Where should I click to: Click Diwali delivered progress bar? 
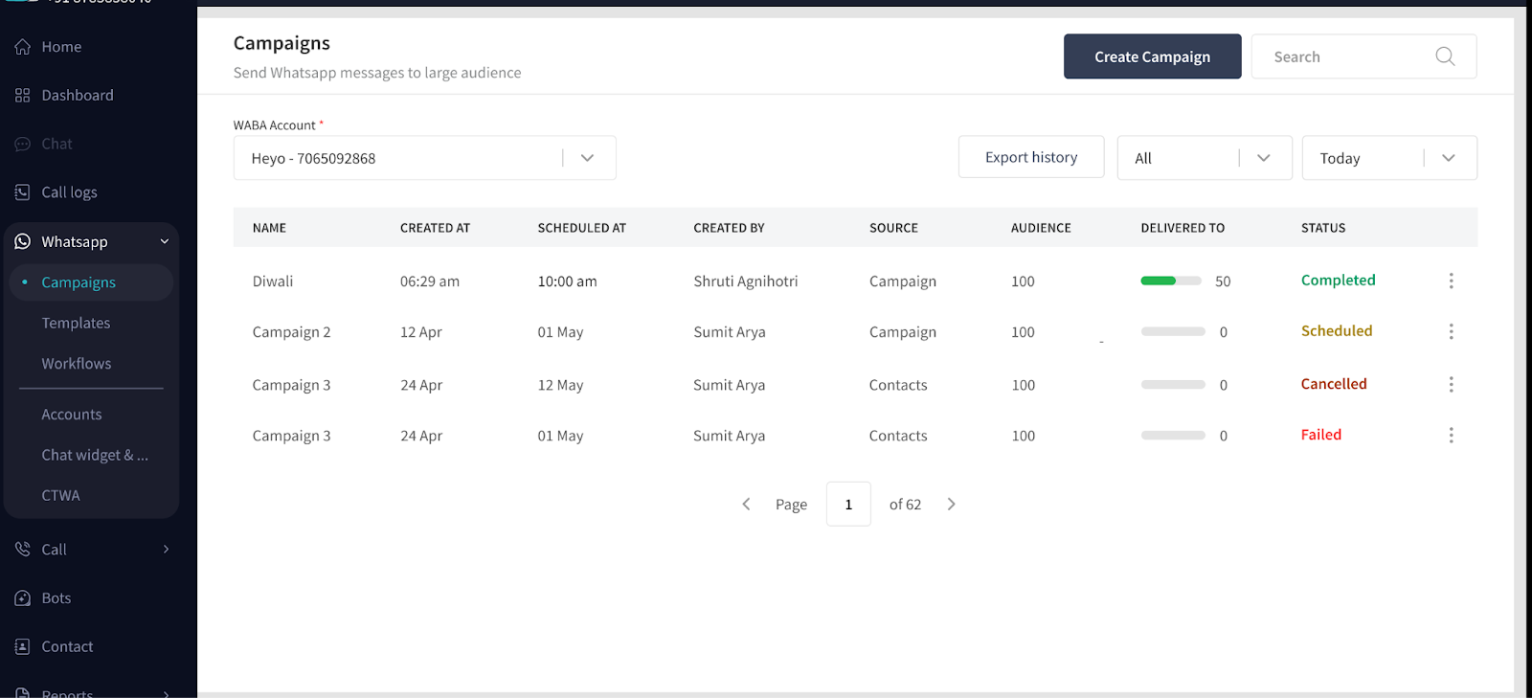coord(1170,281)
